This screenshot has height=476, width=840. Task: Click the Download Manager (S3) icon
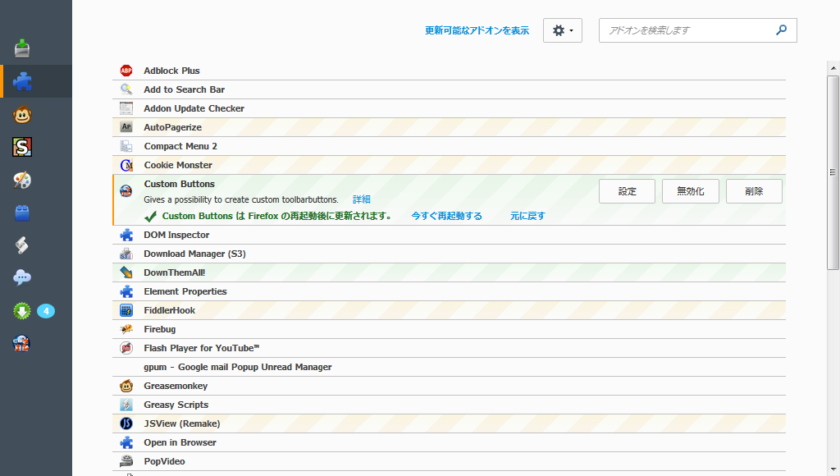click(126, 254)
